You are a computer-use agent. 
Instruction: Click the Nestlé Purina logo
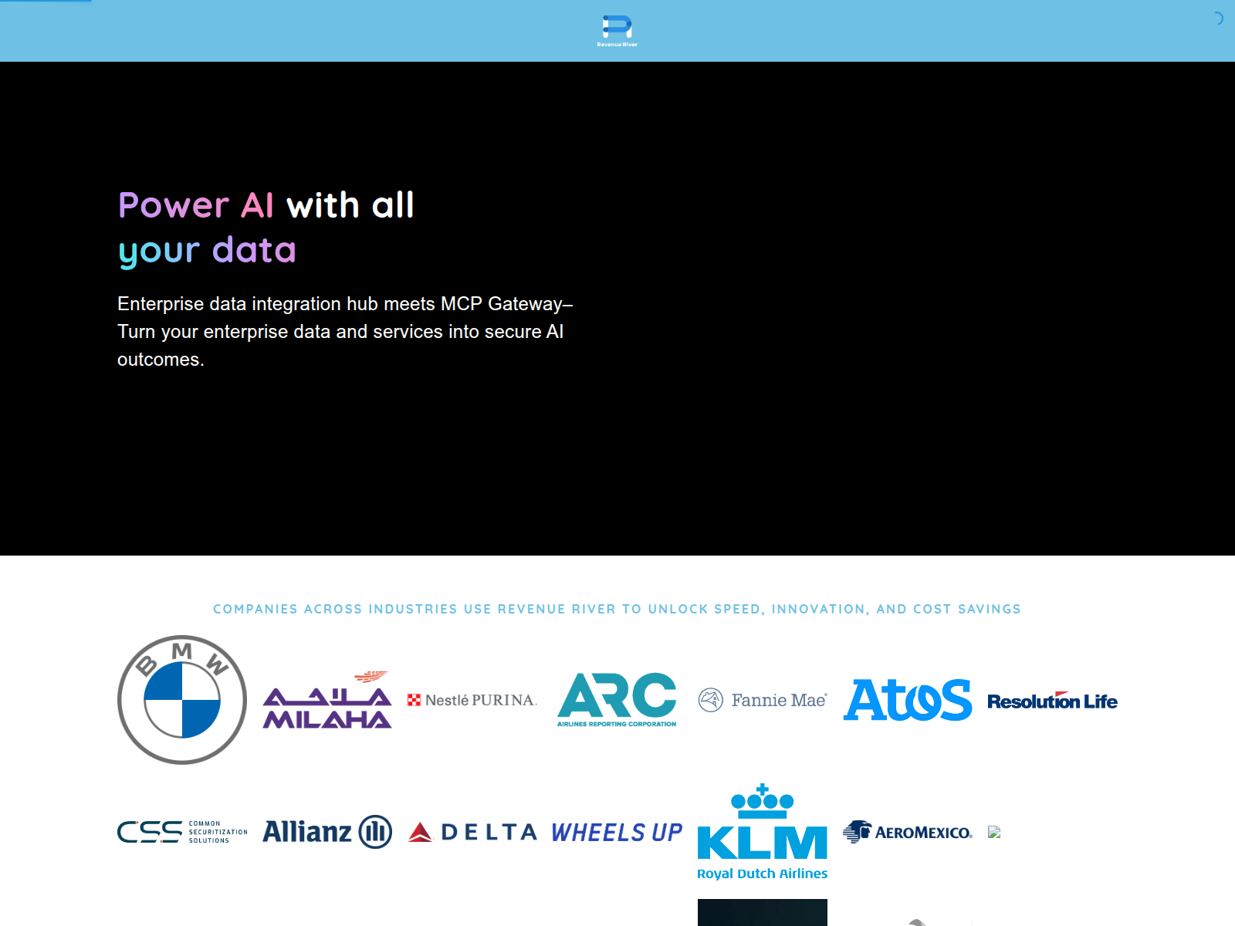click(472, 700)
